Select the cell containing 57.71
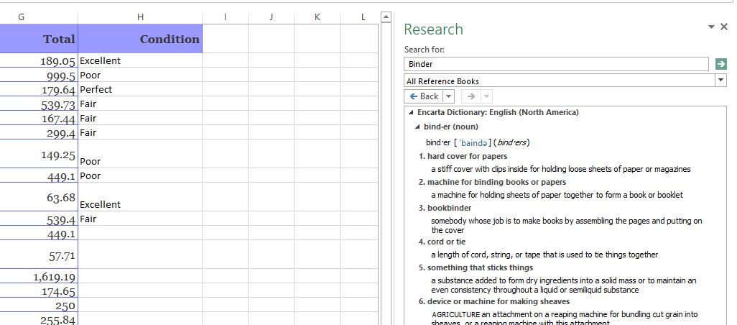 pyautogui.click(x=39, y=255)
